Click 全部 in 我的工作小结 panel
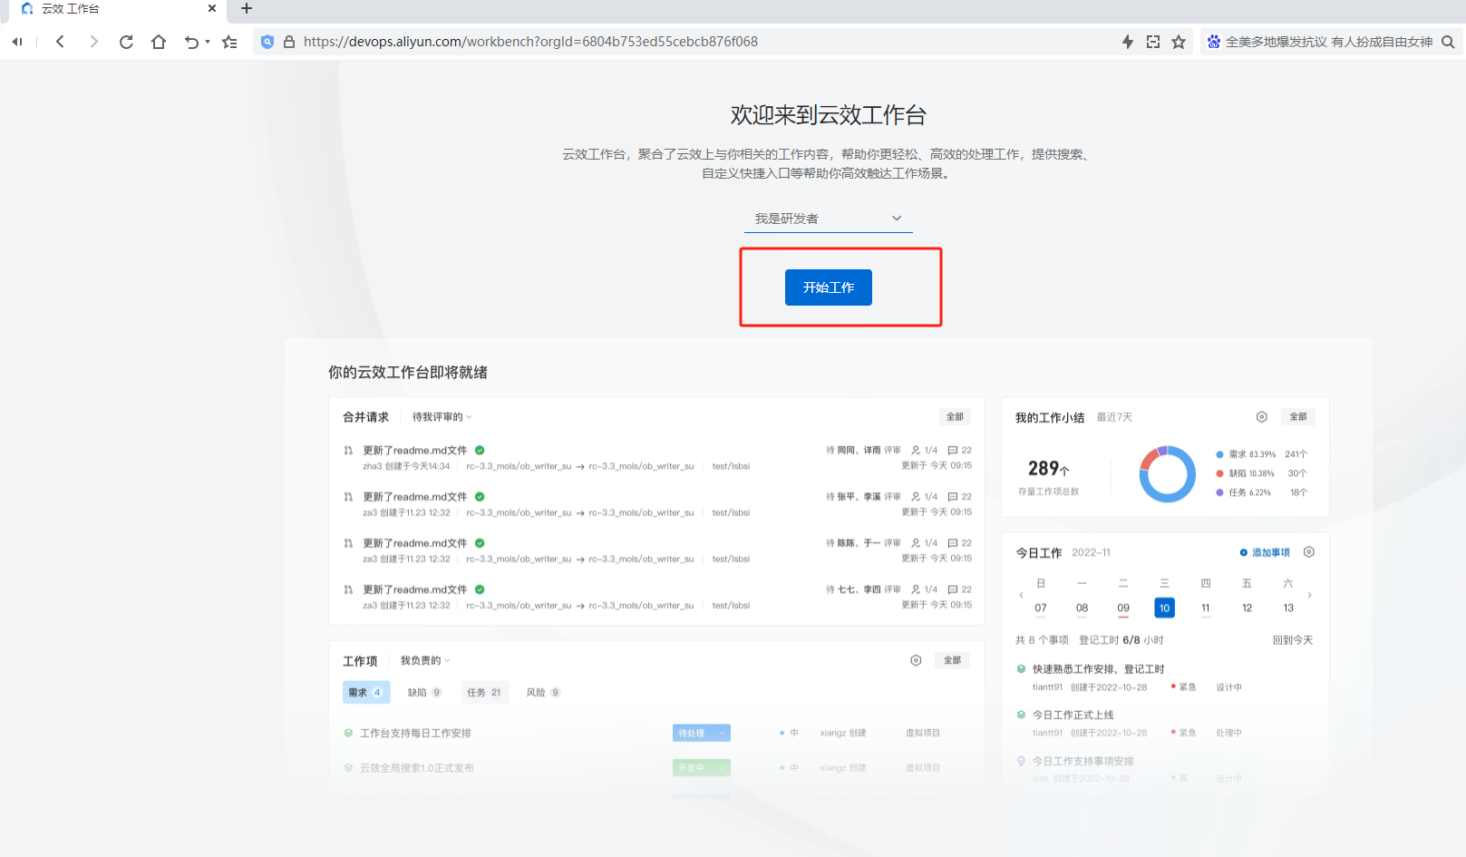Screen dimensions: 1466x857 1298,417
